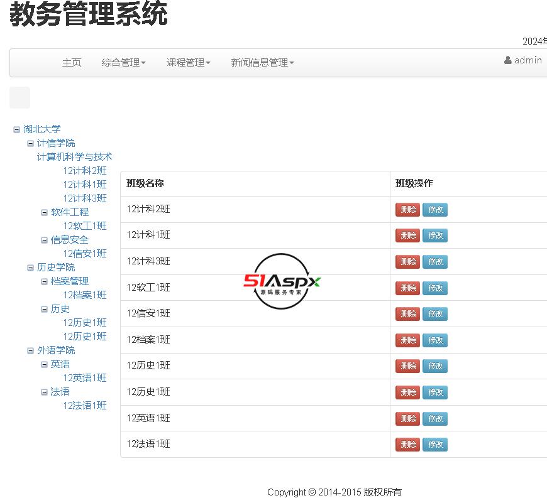Screen dimensions: 547x503
Task: Click the empty square button below navbar
Action: 19,97
